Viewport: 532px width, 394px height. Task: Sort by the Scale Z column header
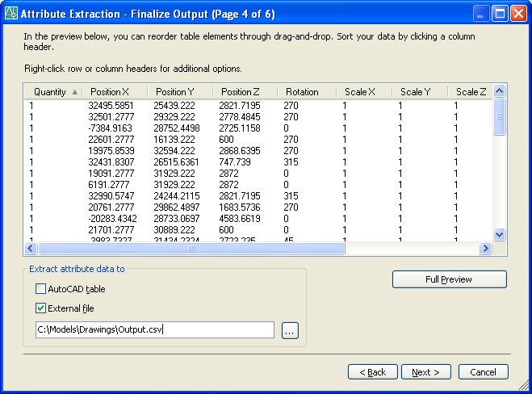pos(471,92)
